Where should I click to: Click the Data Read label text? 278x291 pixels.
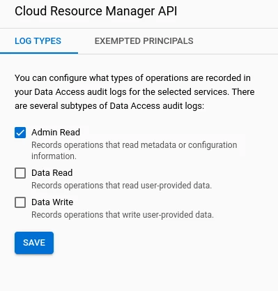pos(52,173)
